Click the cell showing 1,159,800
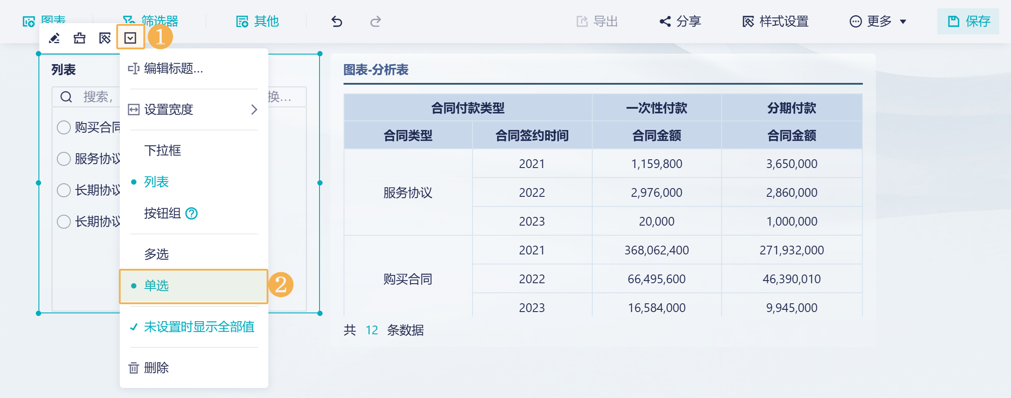1011x398 pixels. [657, 164]
